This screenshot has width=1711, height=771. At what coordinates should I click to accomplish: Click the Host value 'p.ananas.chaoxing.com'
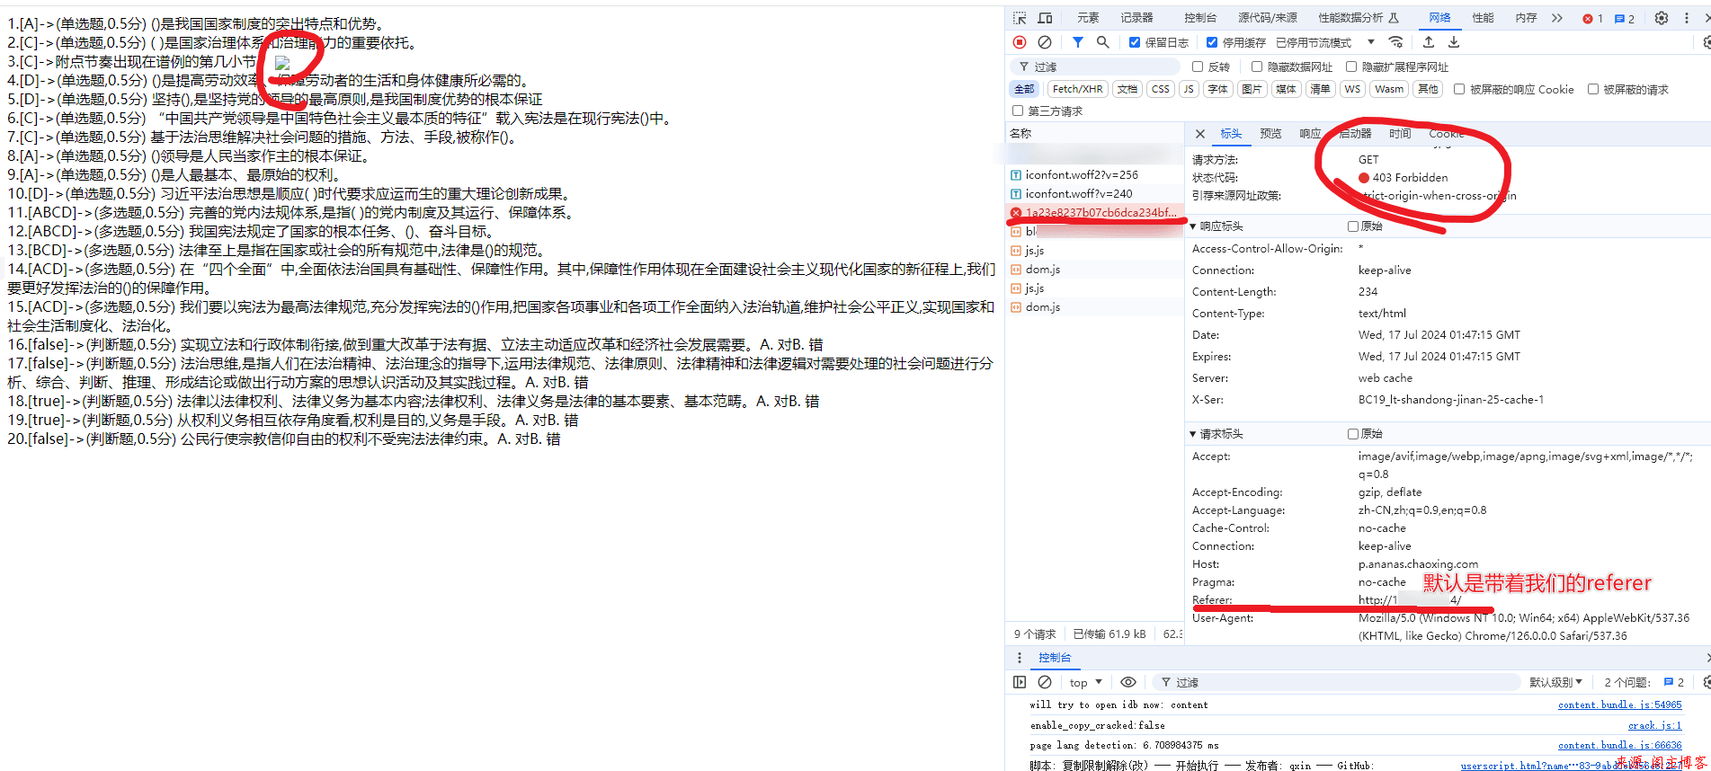(1418, 564)
